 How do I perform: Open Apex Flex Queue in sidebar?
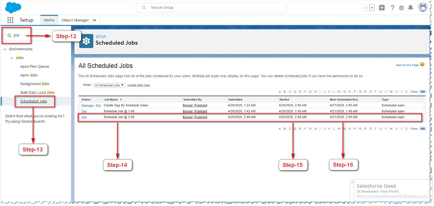click(35, 67)
